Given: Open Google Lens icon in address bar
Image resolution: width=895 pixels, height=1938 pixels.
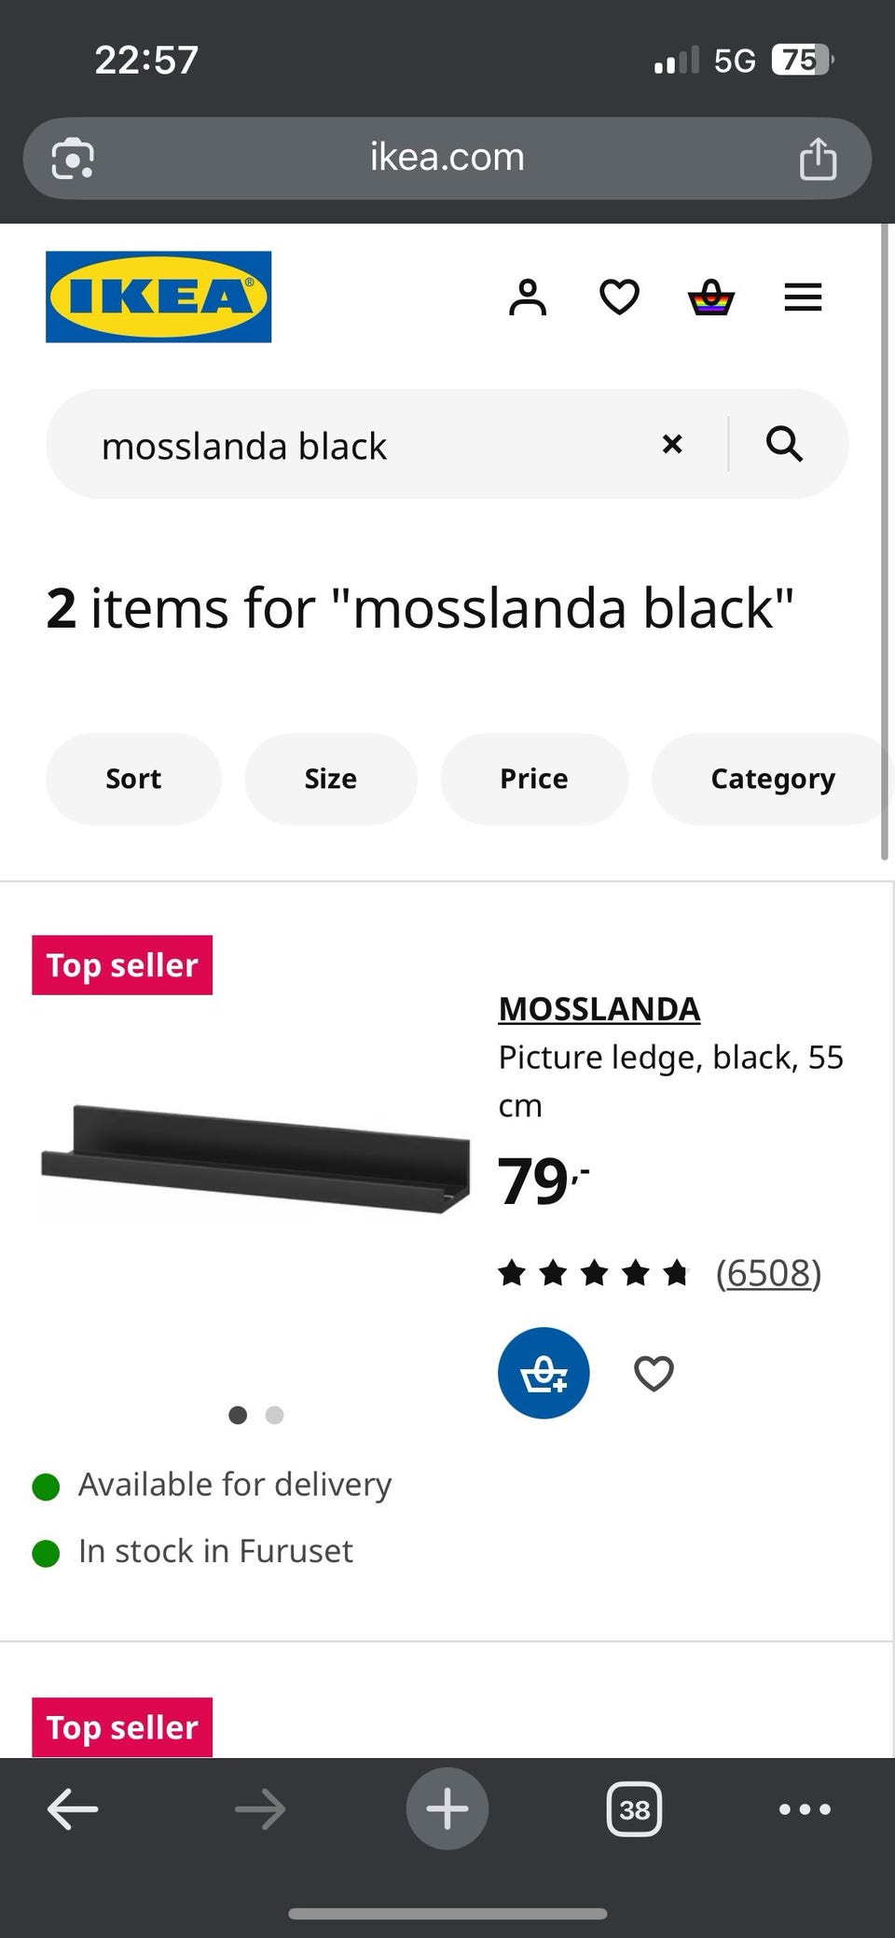Looking at the screenshot, I should coord(73,159).
